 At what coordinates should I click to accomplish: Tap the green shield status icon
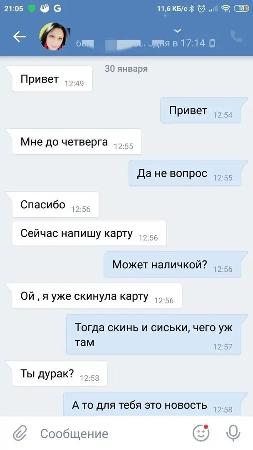(32, 9)
